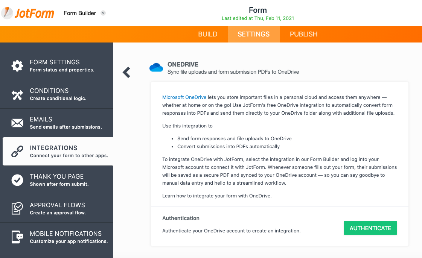The width and height of the screenshot is (422, 258).
Task: Click the Mobile Notifications phone icon
Action: pyautogui.click(x=17, y=237)
